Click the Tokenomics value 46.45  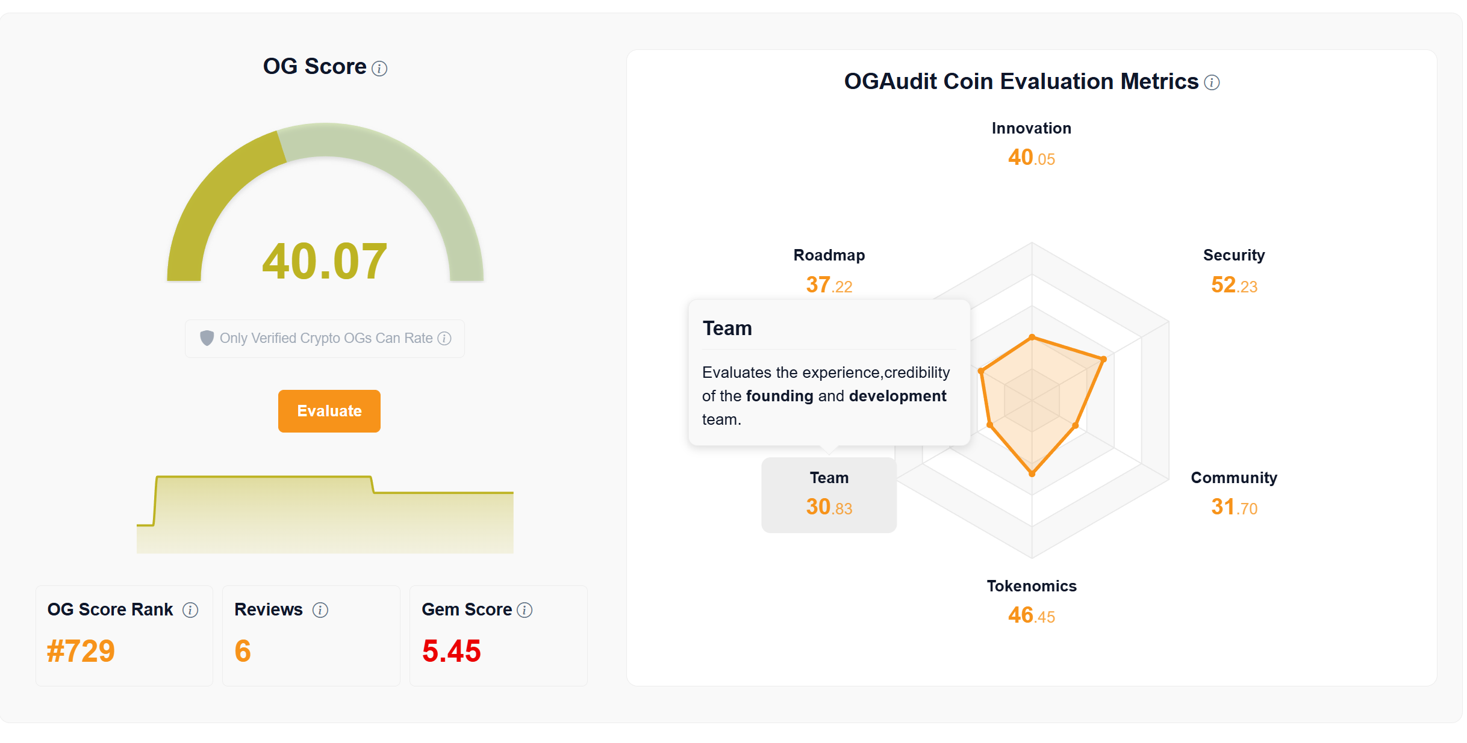(1032, 615)
